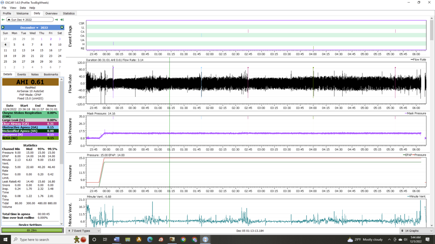Go to the next day using the right arrow
Image resolution: width=435 pixels, height=244 pixels.
pos(56,20)
